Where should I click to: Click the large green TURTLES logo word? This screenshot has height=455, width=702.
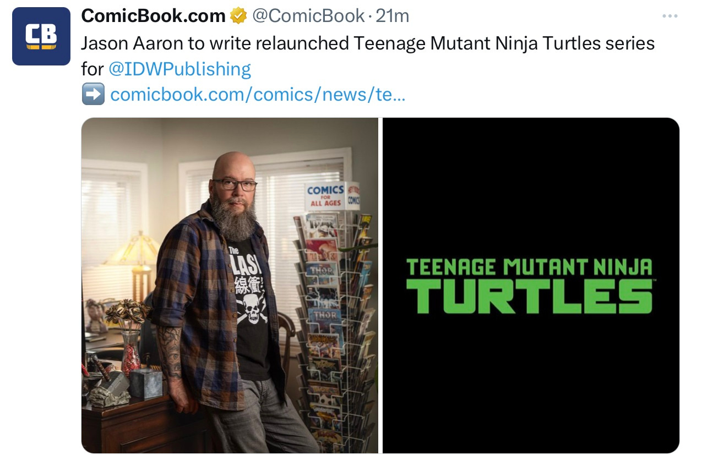tap(529, 296)
